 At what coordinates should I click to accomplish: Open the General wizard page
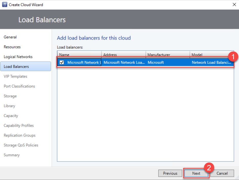pos(10,37)
